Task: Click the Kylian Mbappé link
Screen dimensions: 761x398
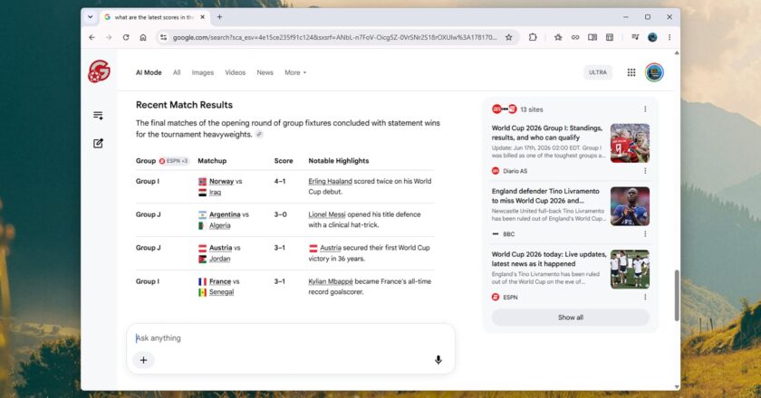Action: (331, 281)
